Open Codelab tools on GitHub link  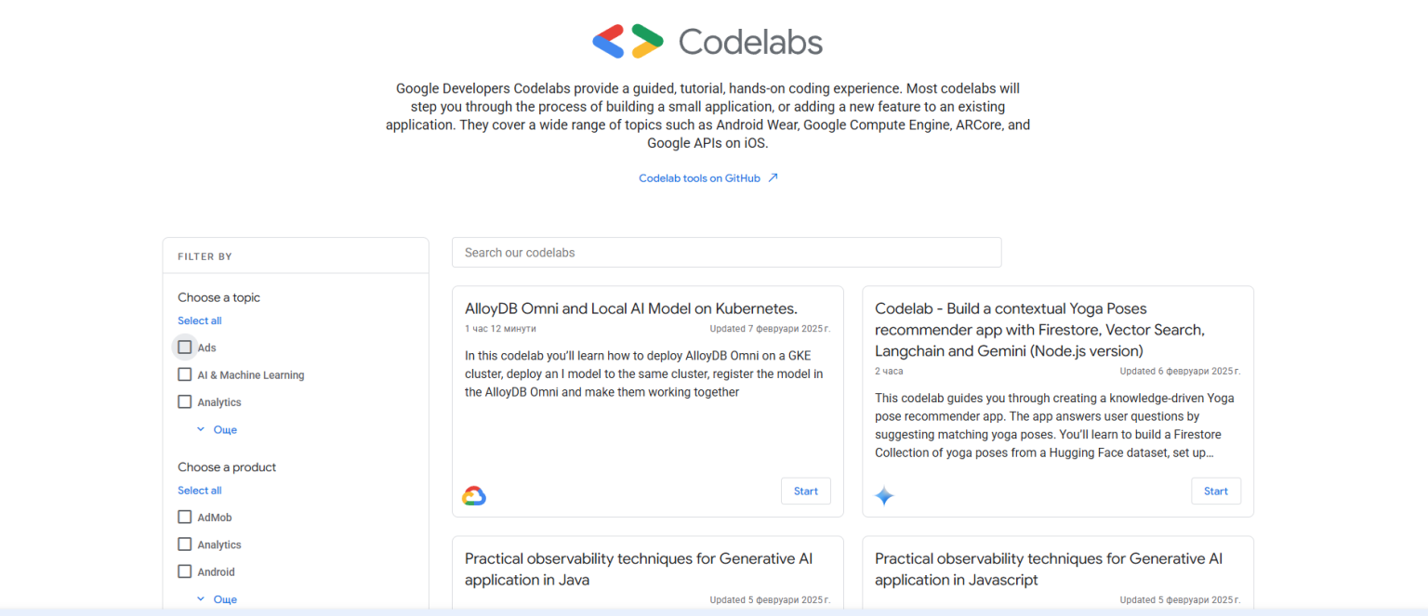(699, 178)
